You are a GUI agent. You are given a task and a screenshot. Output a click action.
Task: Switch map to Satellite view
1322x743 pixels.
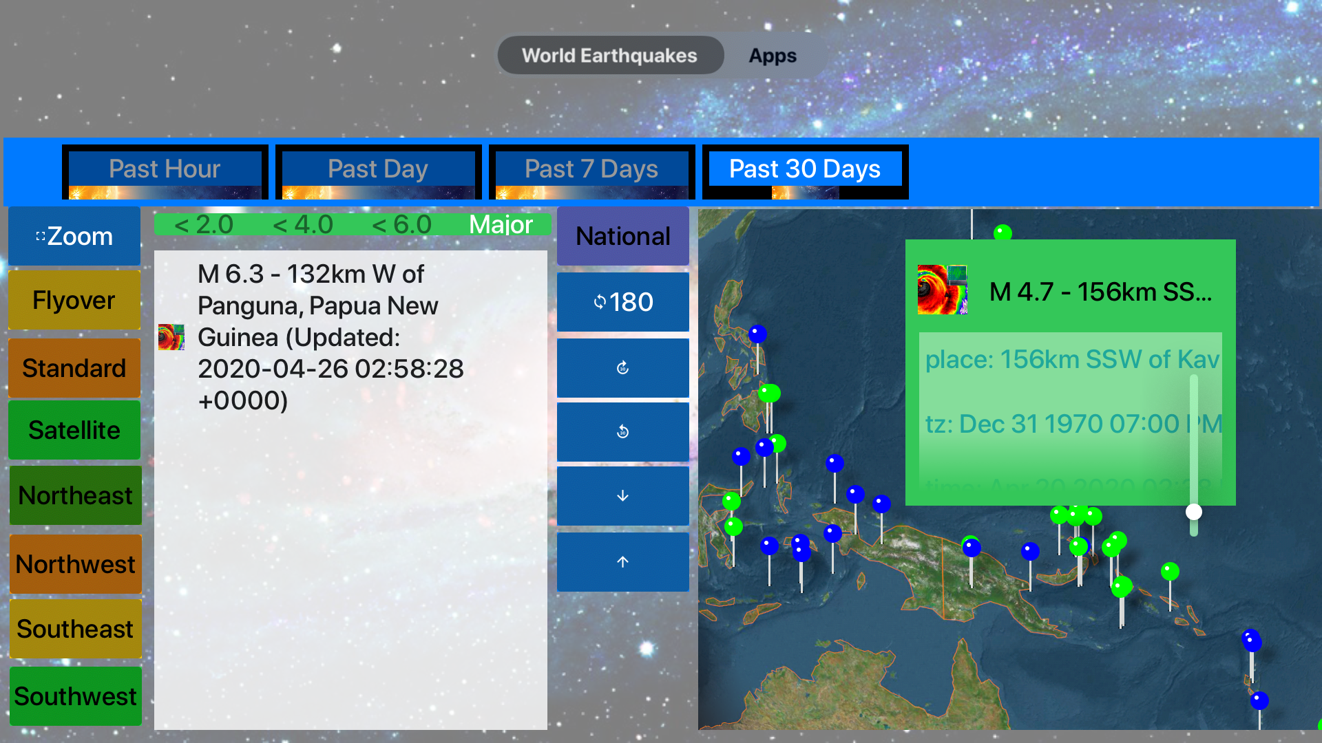(x=74, y=430)
